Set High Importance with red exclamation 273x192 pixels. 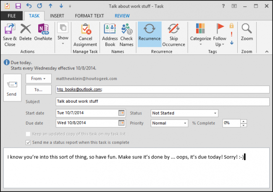point(231,34)
